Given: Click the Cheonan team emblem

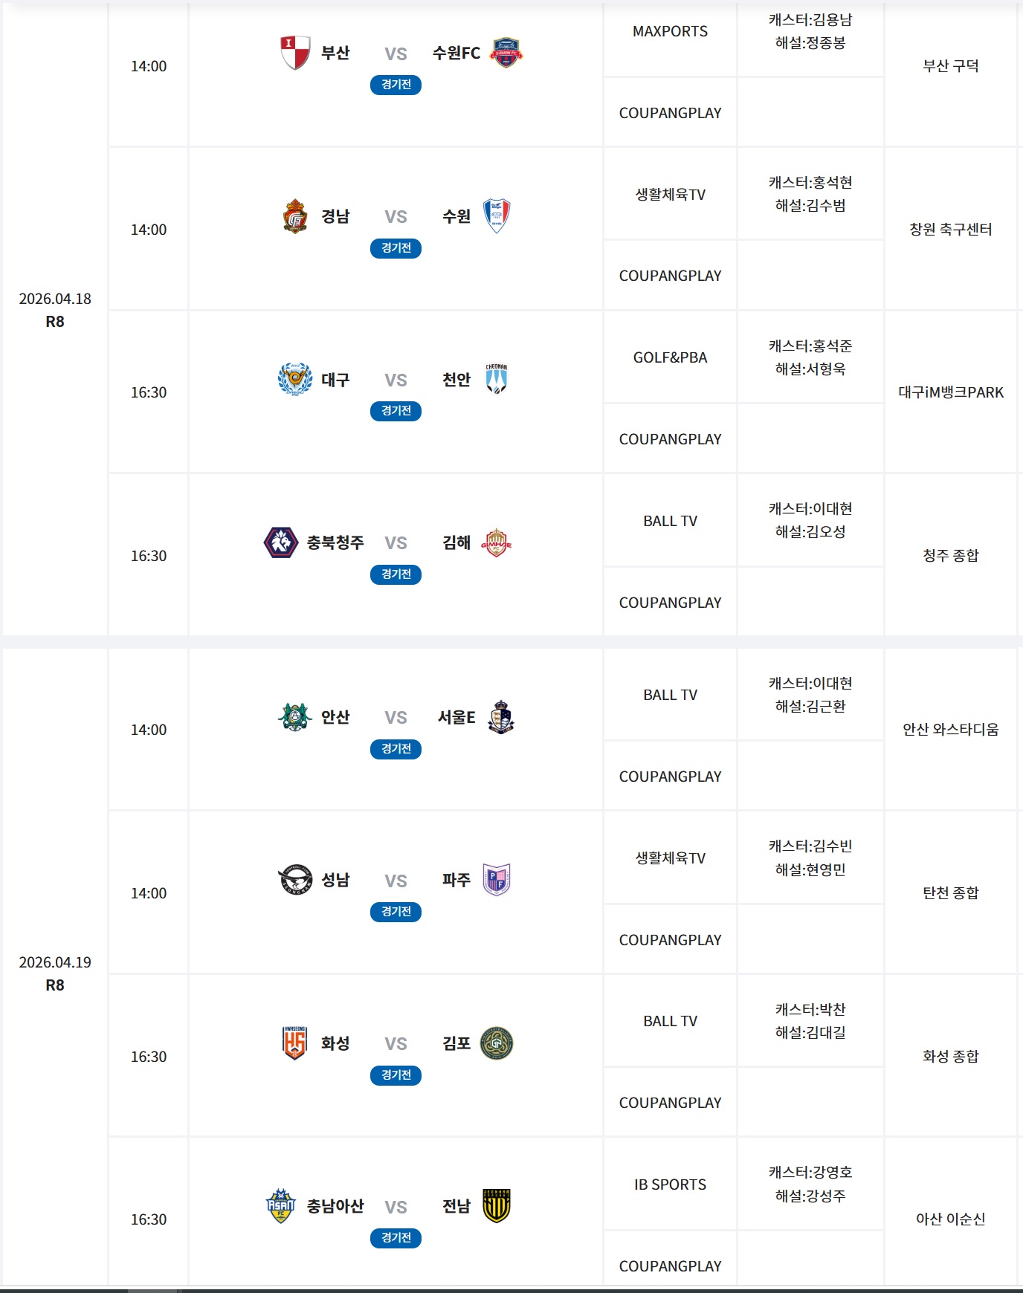Looking at the screenshot, I should pos(497,379).
